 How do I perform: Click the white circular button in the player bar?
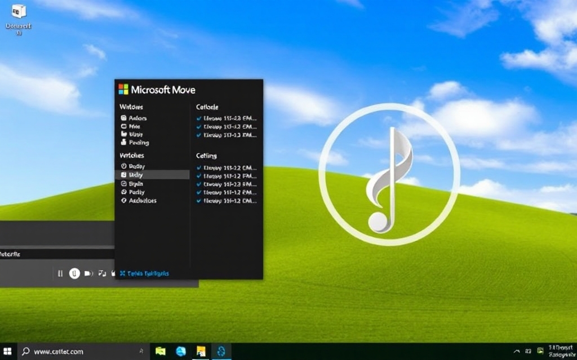(x=74, y=273)
